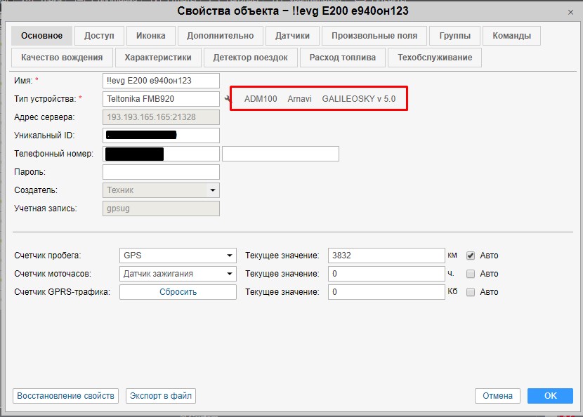
Task: Select the GALILEOSKY v 5.0 device suggestion
Action: (358, 99)
